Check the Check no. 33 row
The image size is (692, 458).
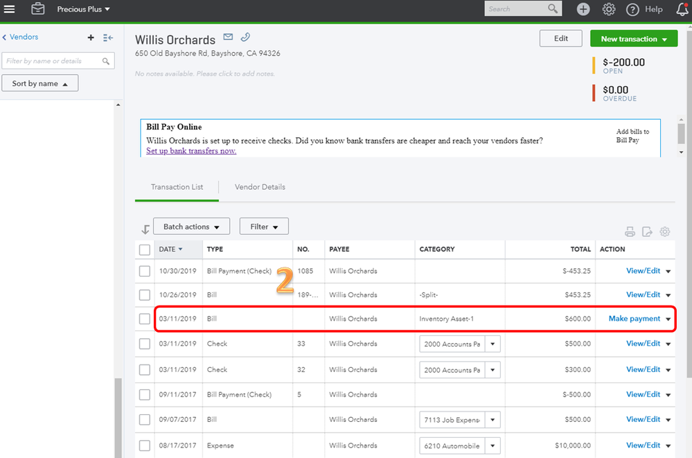[145, 344]
